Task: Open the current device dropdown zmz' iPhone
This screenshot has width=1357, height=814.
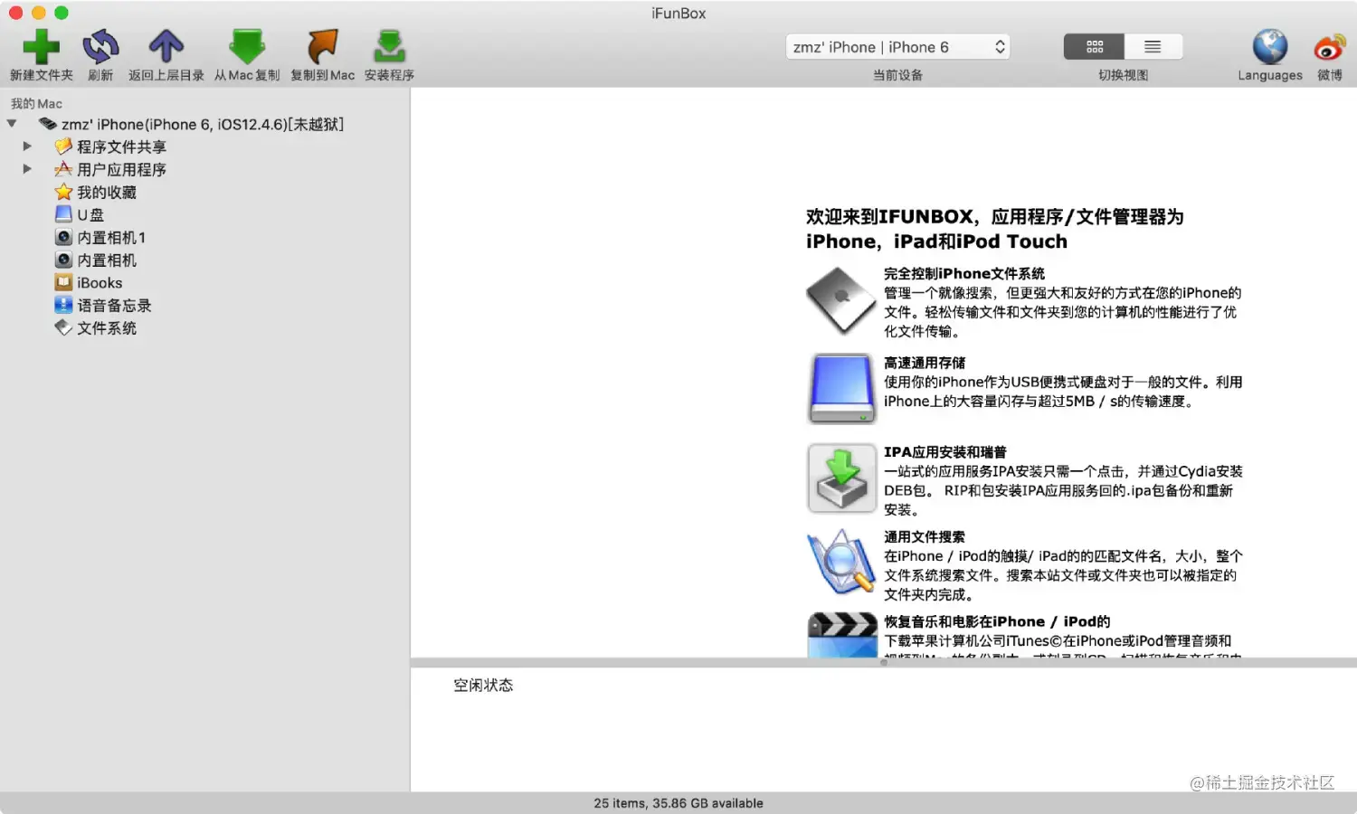Action: pyautogui.click(x=897, y=47)
